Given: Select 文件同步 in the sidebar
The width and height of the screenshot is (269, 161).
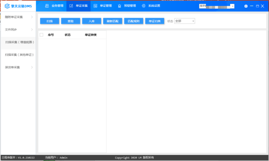Looking at the screenshot, I should pyautogui.click(x=18, y=30).
